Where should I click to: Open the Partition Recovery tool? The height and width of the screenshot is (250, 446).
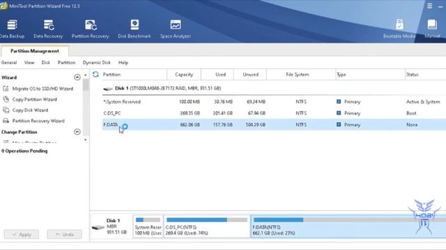point(90,28)
